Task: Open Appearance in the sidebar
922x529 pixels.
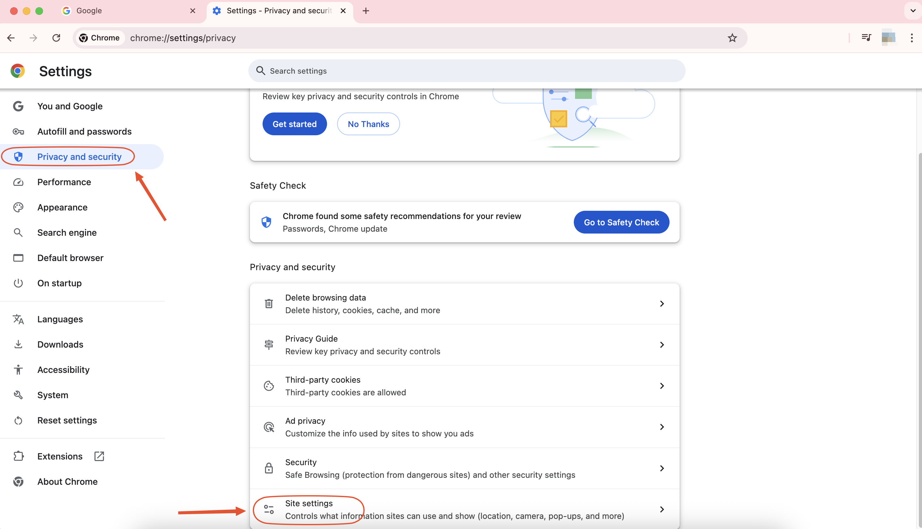Action: (62, 207)
